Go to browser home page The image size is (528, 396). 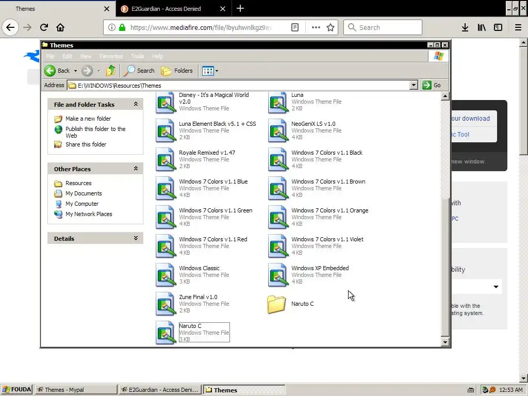pos(60,27)
